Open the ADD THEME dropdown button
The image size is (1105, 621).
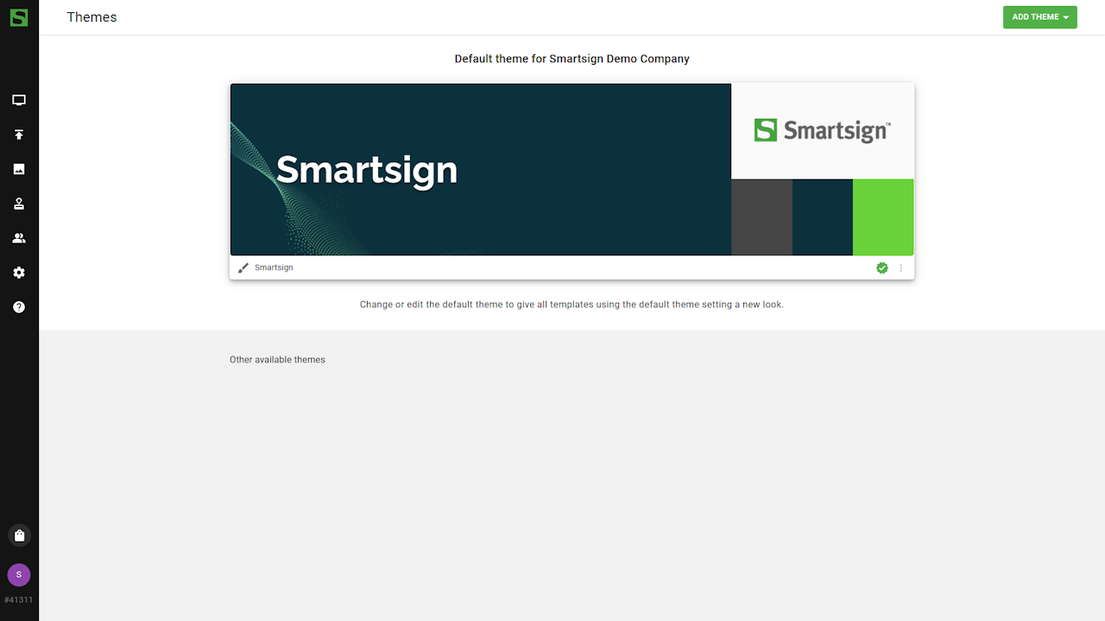pyautogui.click(x=1040, y=17)
